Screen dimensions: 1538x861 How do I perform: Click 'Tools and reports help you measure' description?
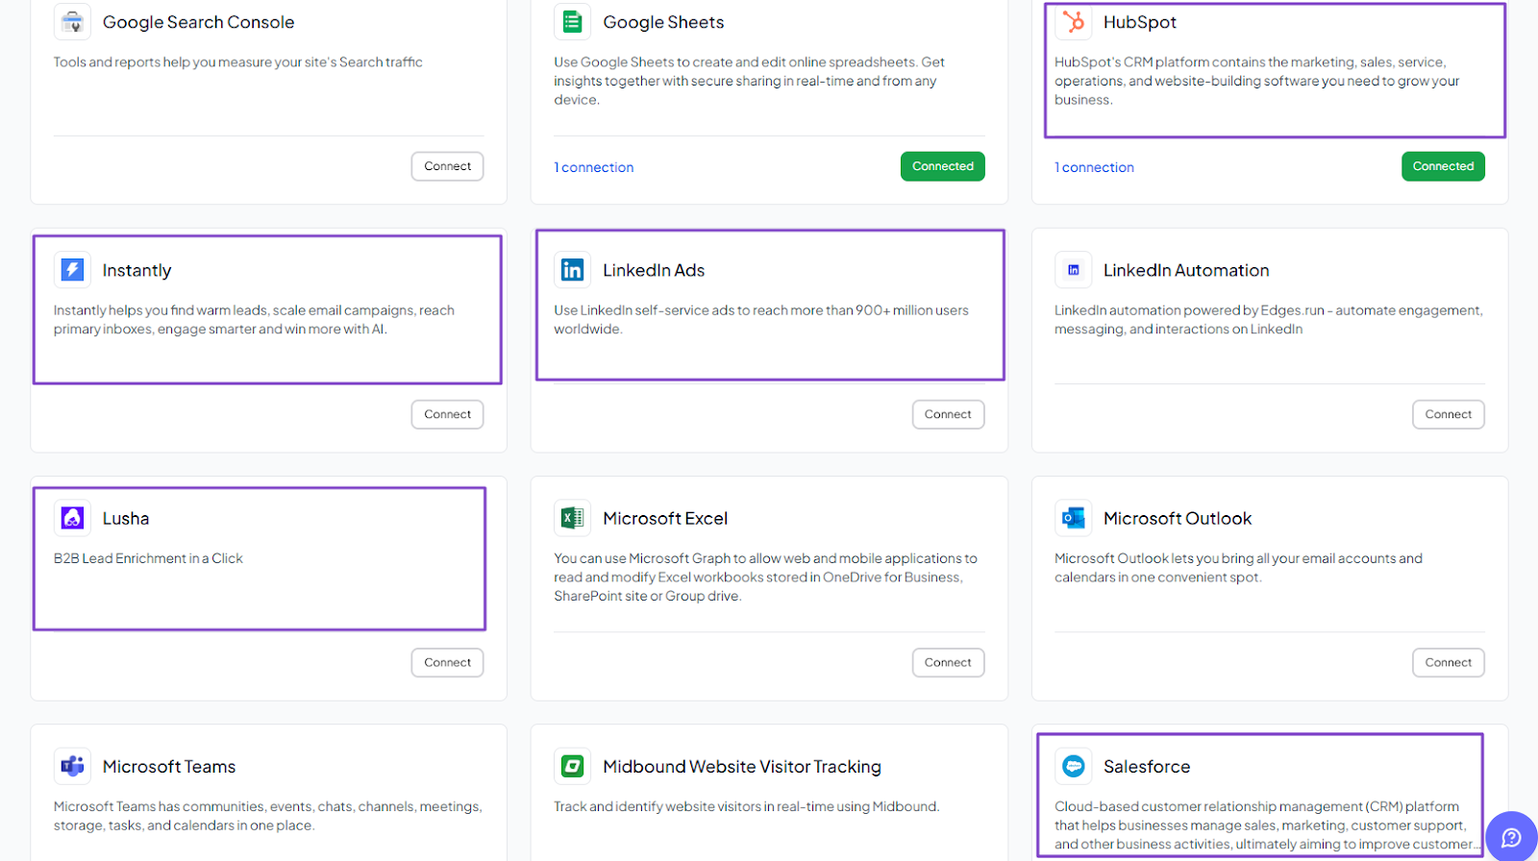point(238,61)
